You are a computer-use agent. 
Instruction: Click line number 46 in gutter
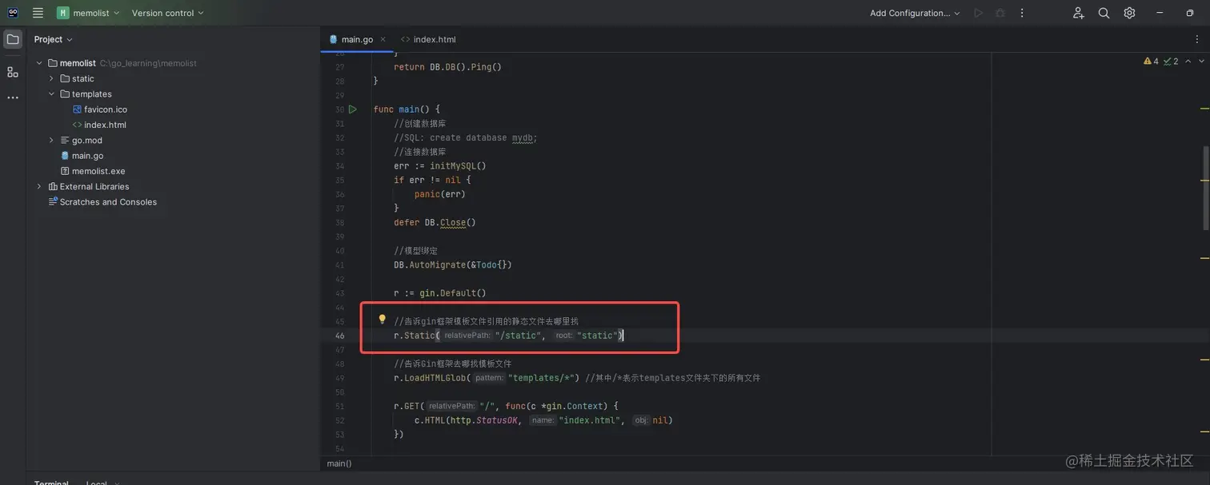[339, 336]
